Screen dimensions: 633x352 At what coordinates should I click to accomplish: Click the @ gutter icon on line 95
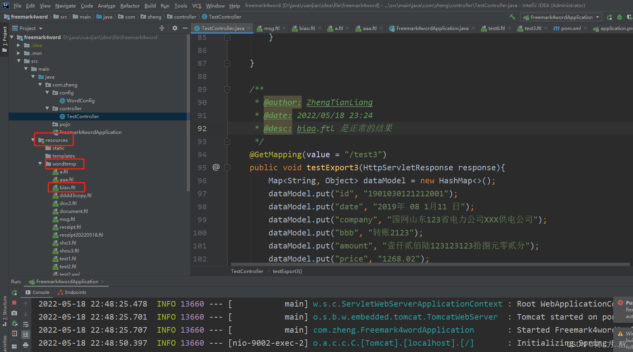pos(216,167)
